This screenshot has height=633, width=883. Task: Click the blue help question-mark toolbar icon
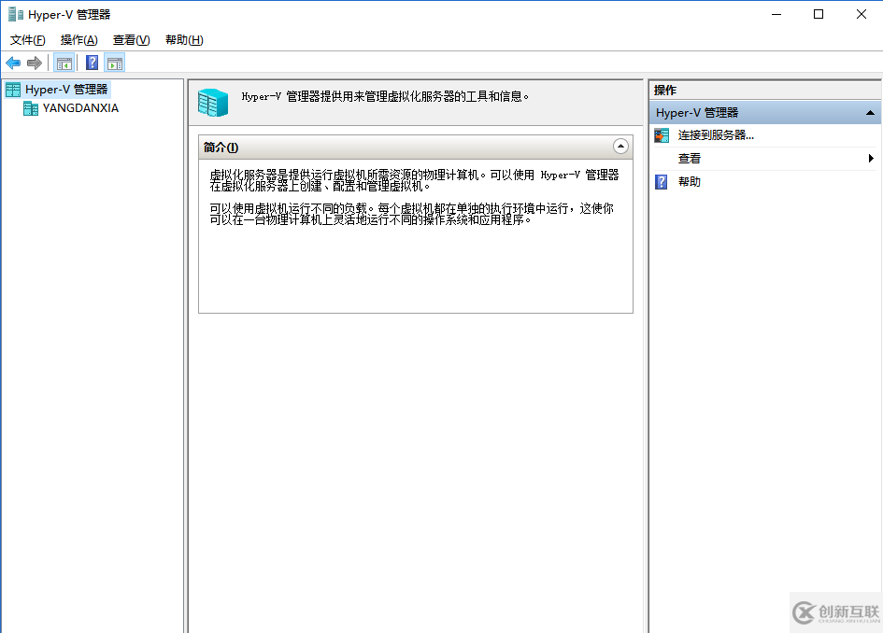click(93, 63)
